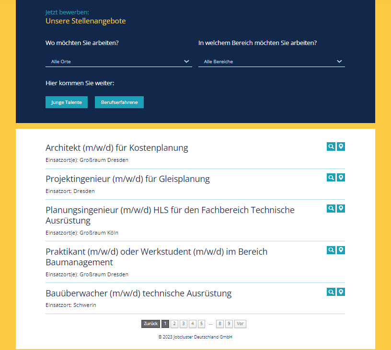The width and height of the screenshot is (391, 350).
Task: Expand the Alle Orte location dropdown
Action: pyautogui.click(x=119, y=61)
